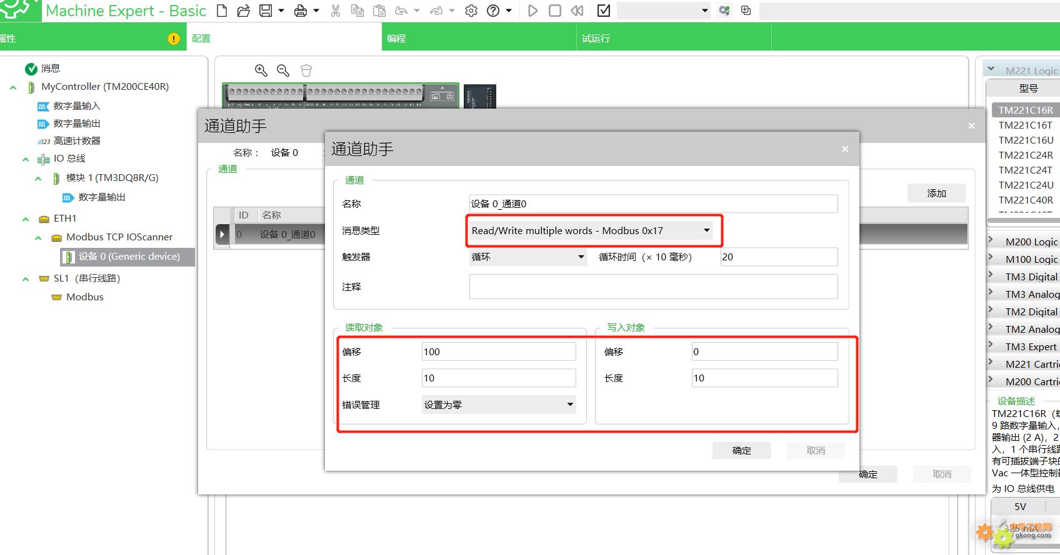Viewport: 1060px width, 555px height.
Task: Open the 触发器 循环 dropdown
Action: [528, 257]
